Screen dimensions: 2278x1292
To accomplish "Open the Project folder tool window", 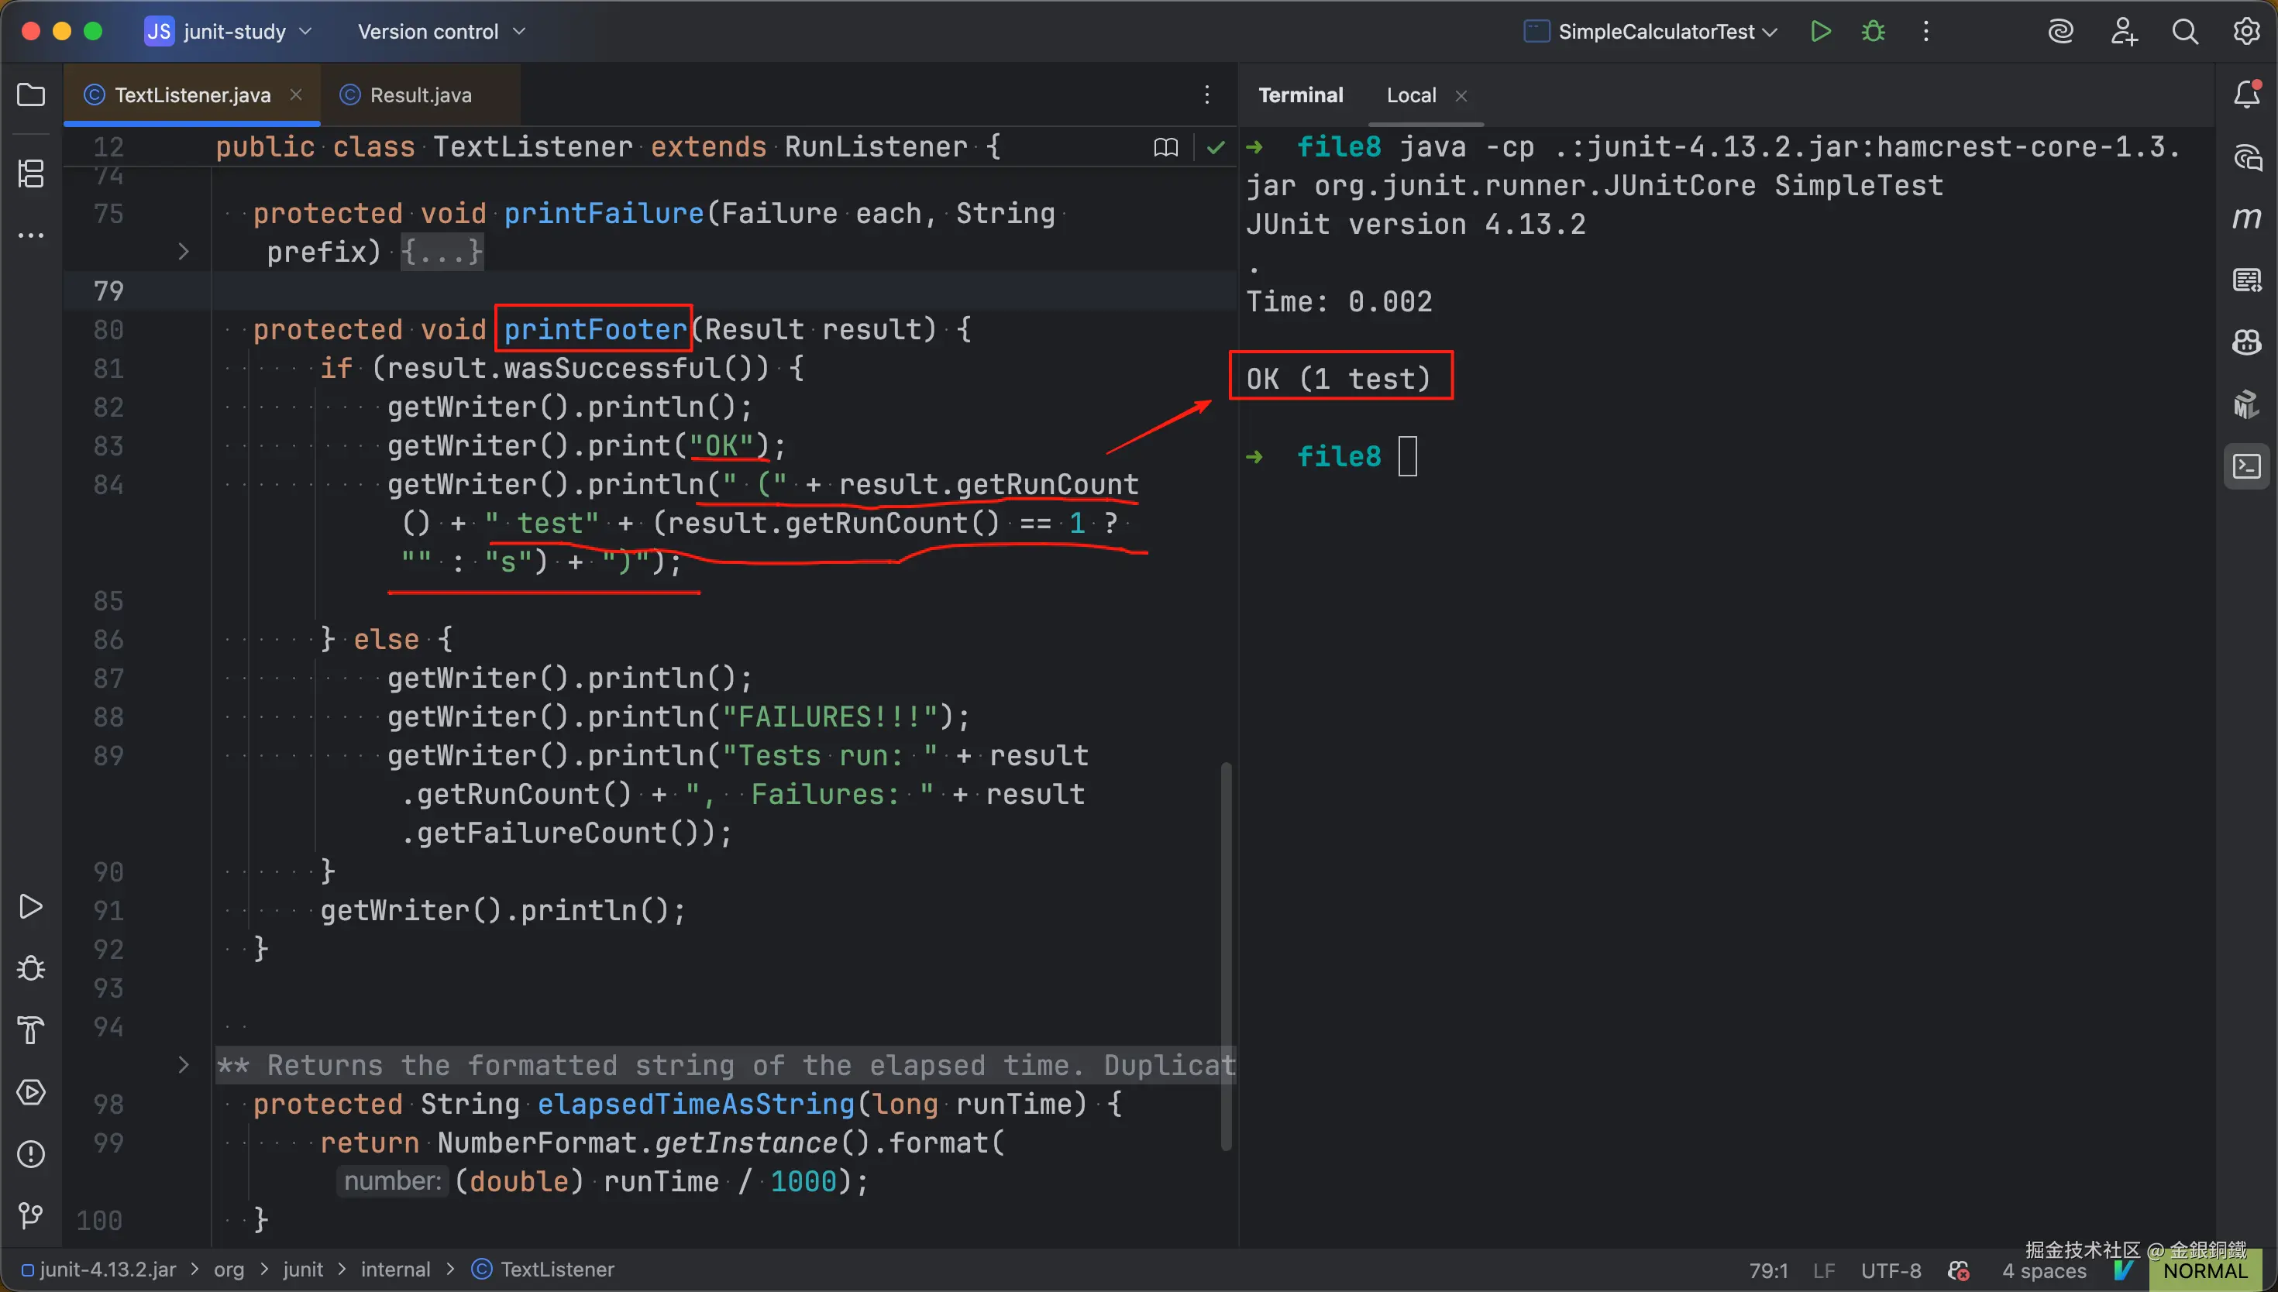I will (31, 95).
